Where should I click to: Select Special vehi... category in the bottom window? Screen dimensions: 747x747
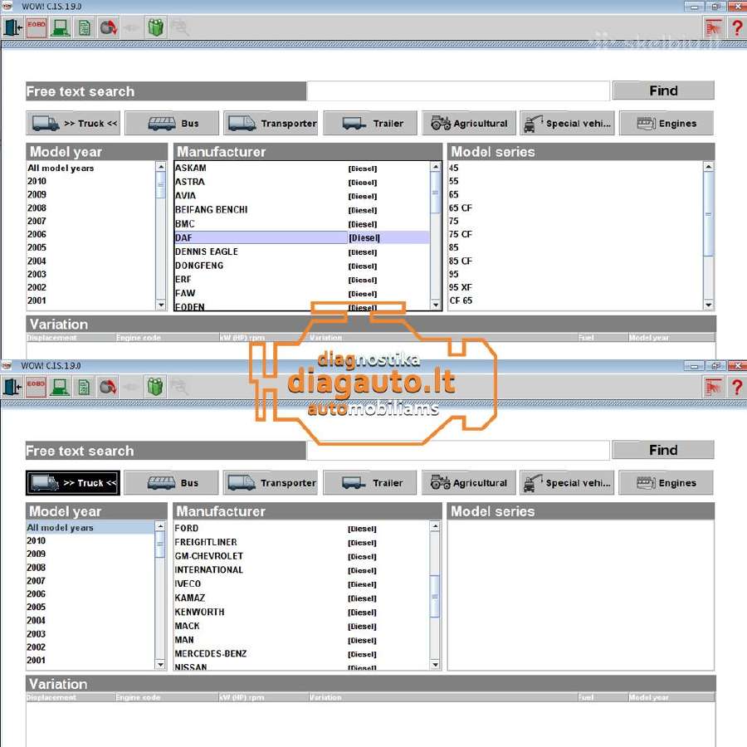coord(568,483)
